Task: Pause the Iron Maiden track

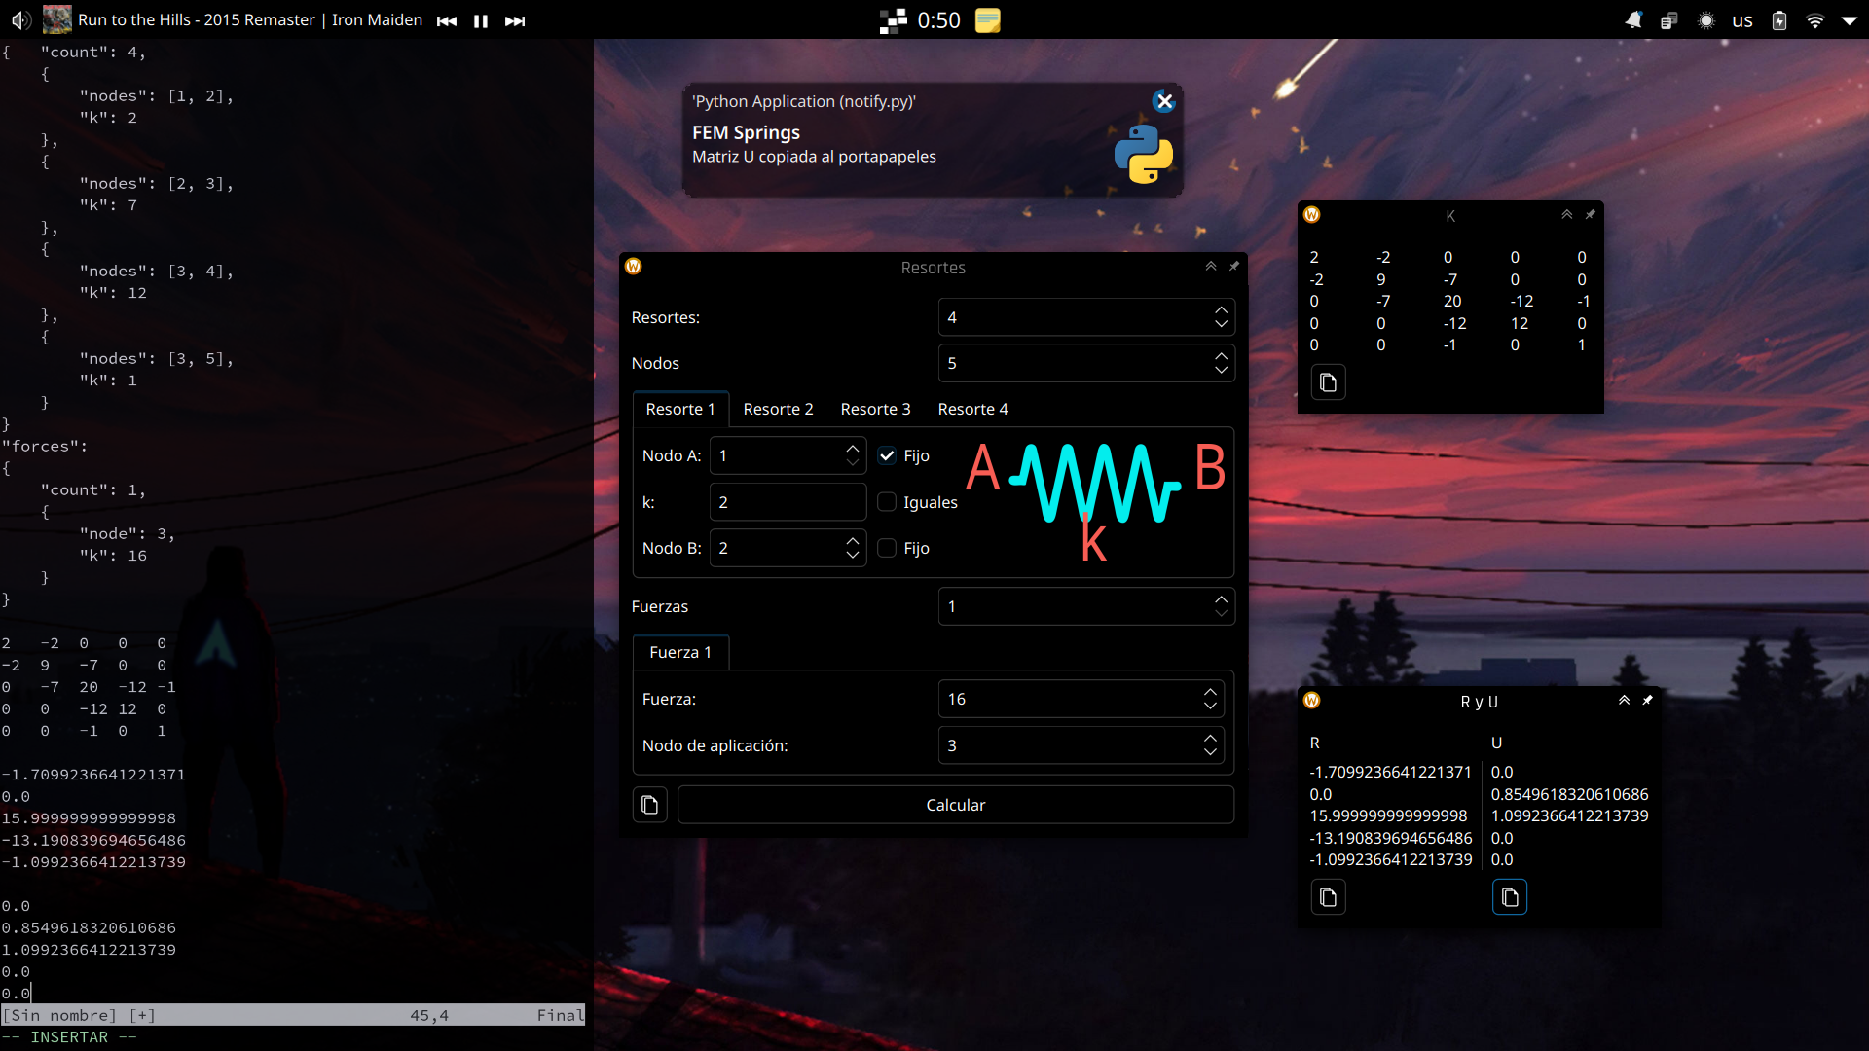Action: (481, 20)
